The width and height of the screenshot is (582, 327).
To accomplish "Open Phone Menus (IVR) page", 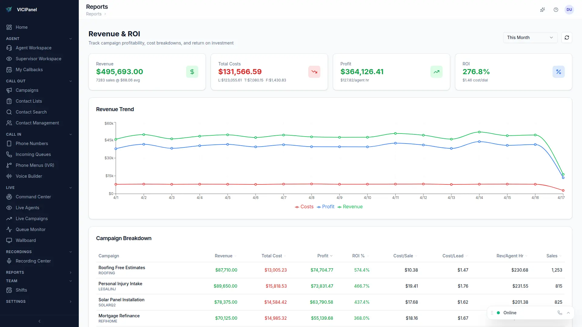I will (35, 165).
